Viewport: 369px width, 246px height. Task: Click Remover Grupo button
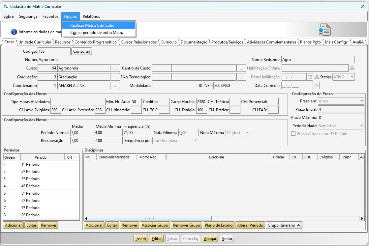[x=186, y=225]
